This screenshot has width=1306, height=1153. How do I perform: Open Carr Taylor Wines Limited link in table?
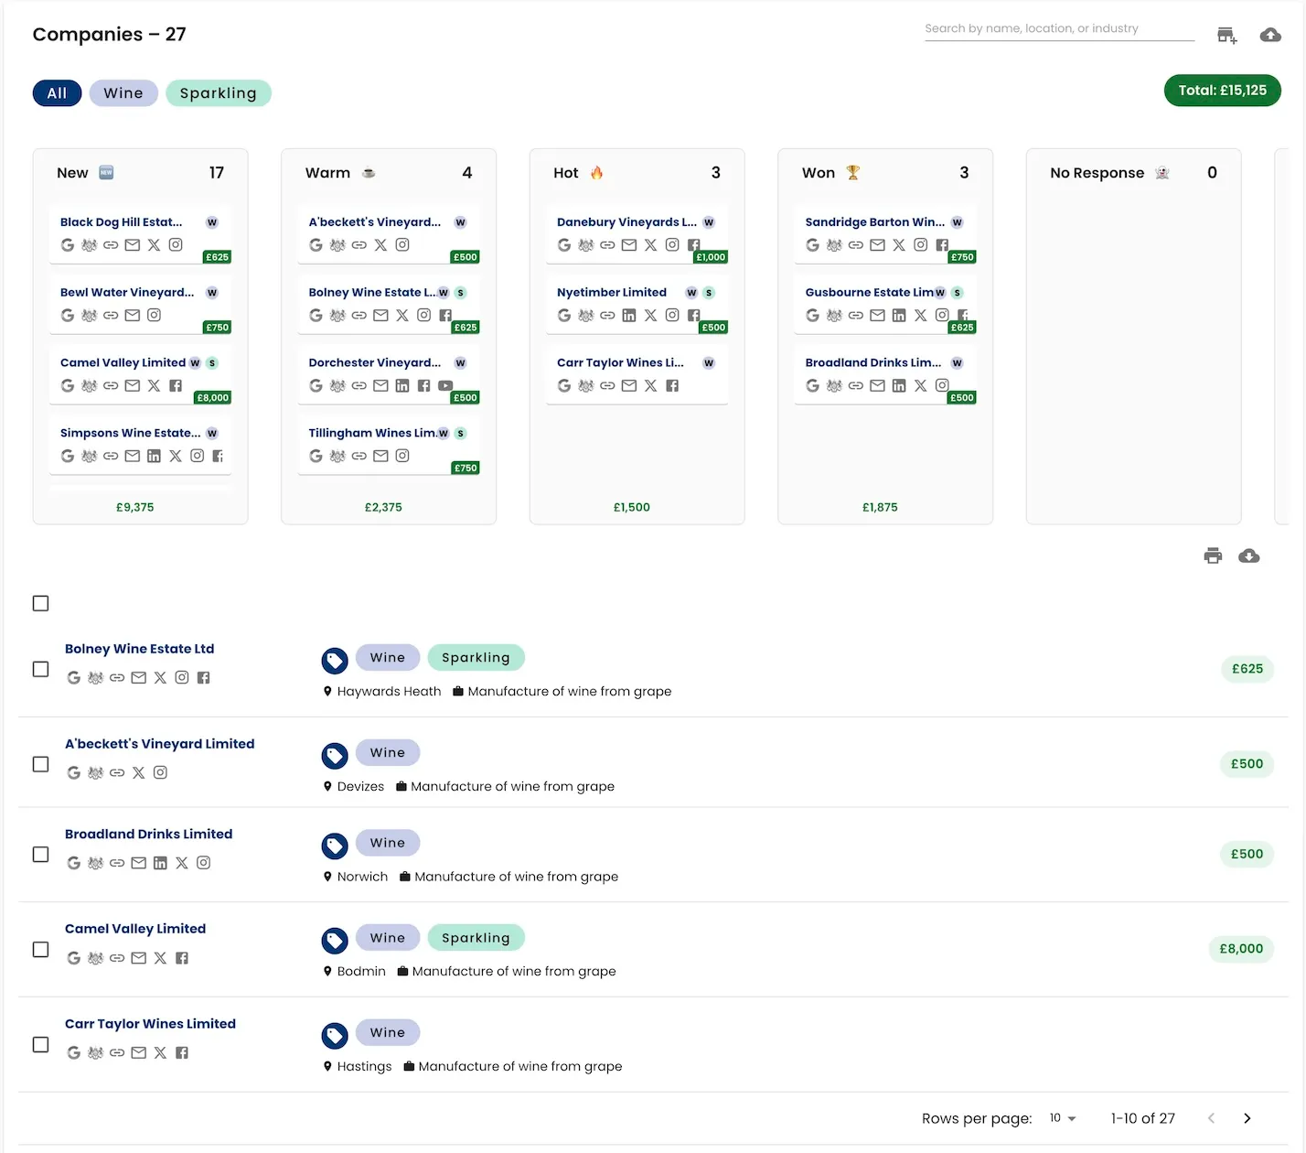click(150, 1024)
